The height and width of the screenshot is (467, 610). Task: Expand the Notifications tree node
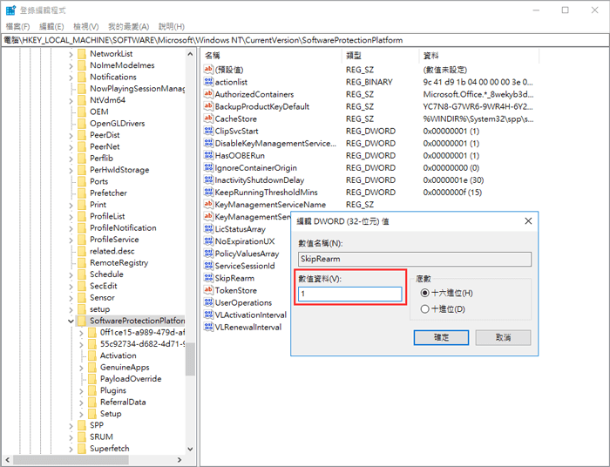[71, 78]
